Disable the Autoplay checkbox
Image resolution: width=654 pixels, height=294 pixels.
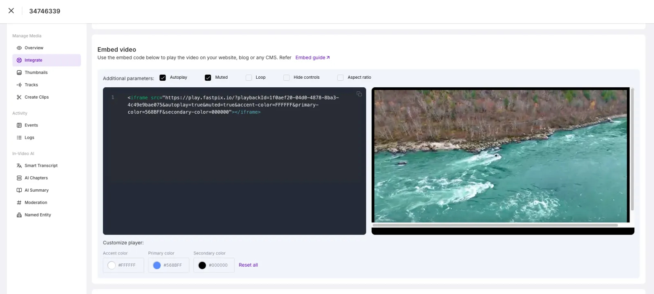click(x=163, y=77)
